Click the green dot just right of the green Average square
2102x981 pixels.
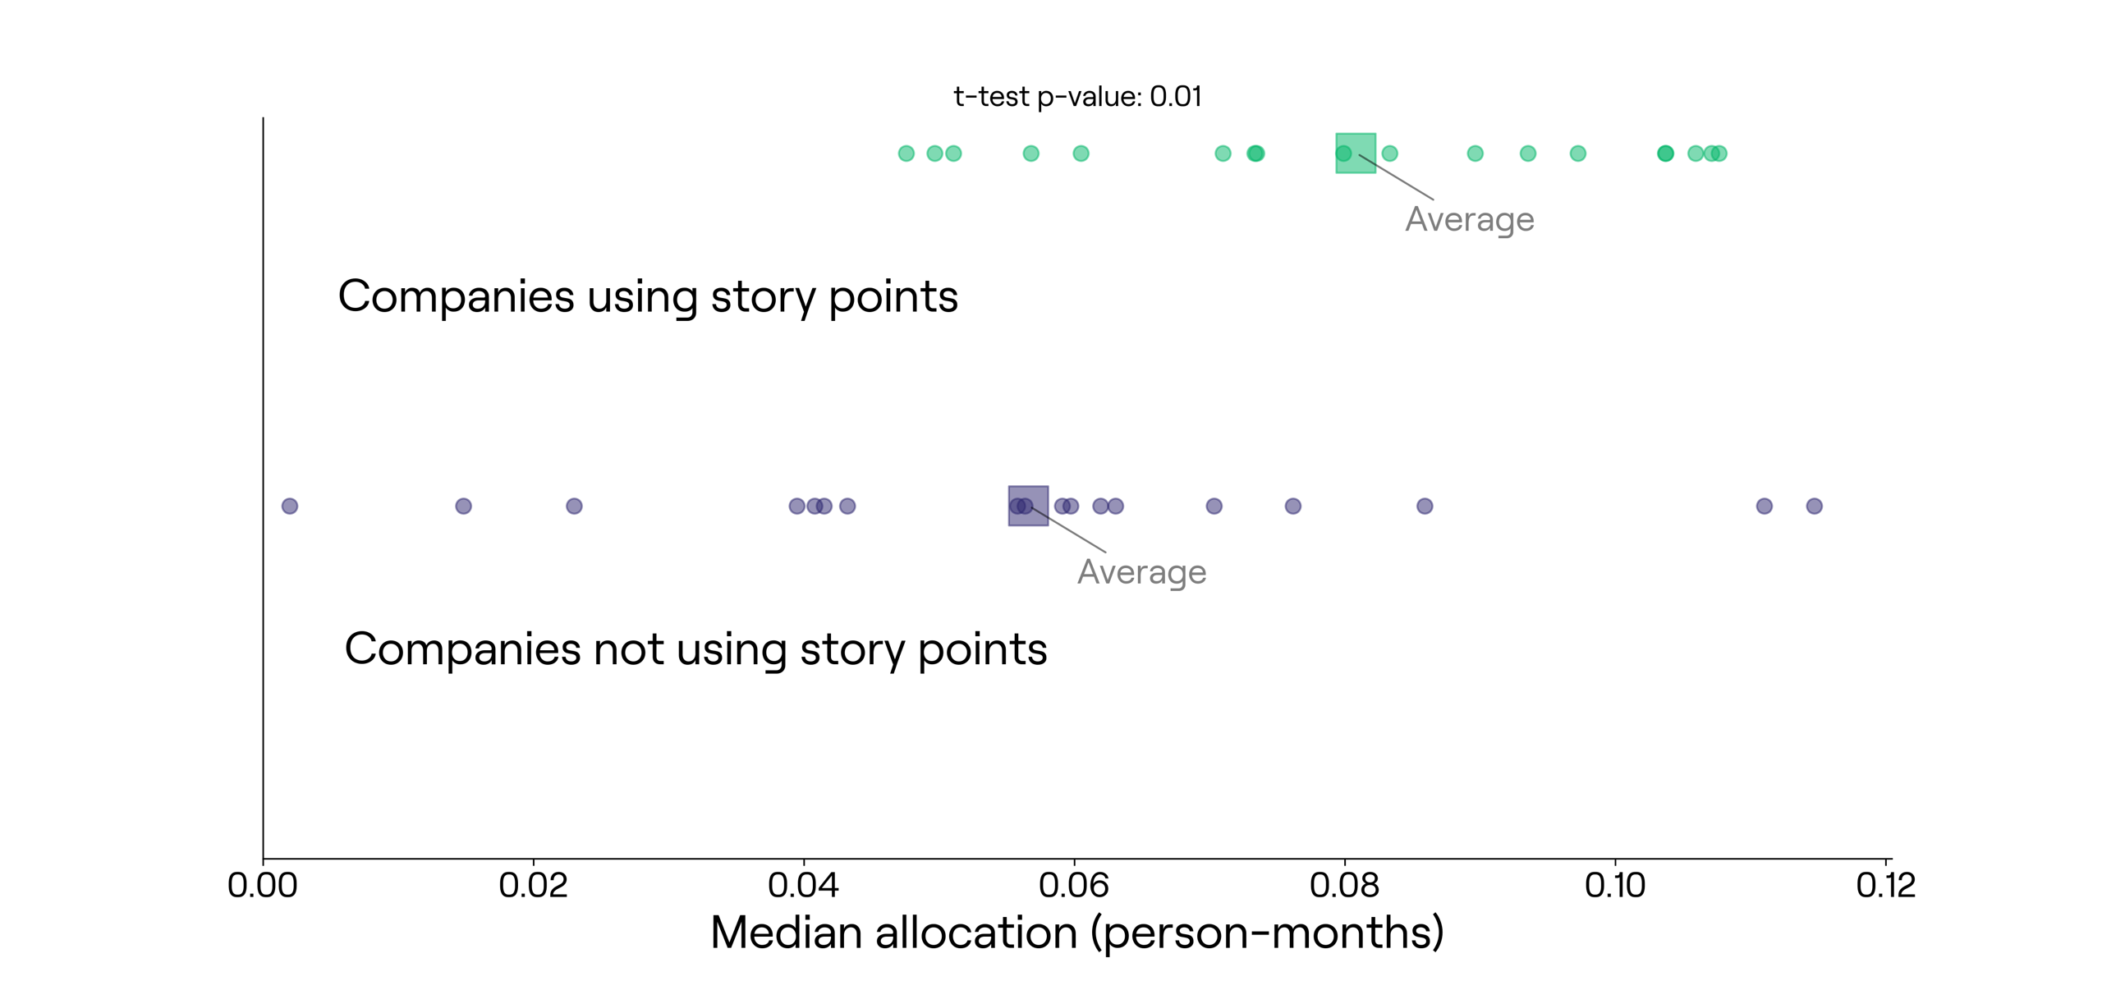[1389, 154]
